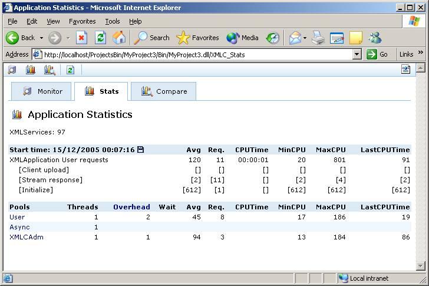Click the green refresh icon in page toolbar
This screenshot has width=429, height=286.
click(x=70, y=70)
